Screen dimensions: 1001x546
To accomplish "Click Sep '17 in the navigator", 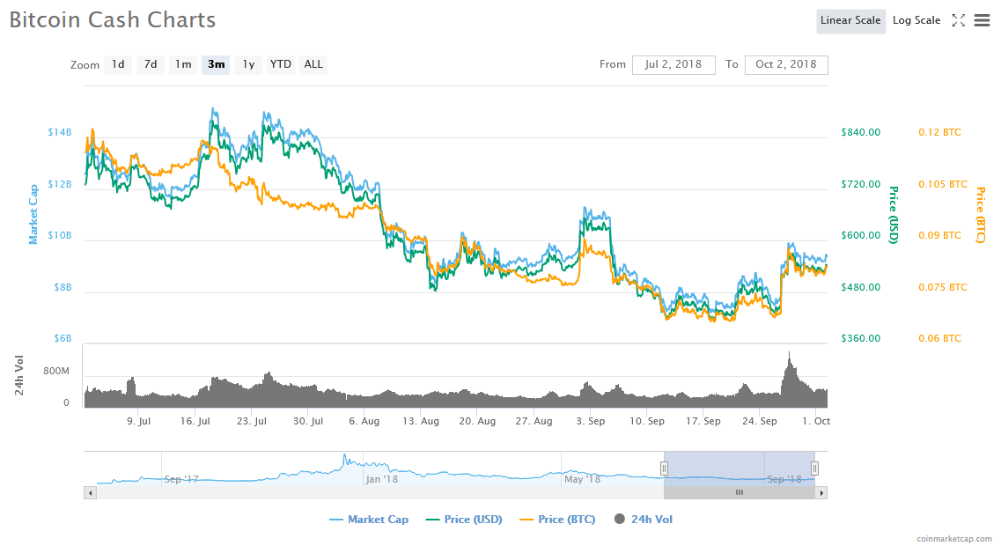I will tap(181, 479).
